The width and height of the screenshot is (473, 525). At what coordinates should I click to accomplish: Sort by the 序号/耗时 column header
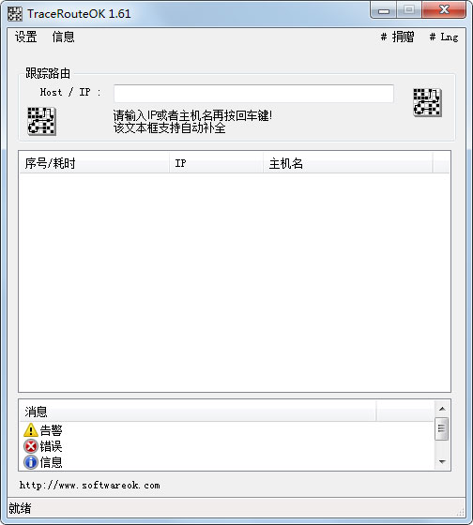94,163
